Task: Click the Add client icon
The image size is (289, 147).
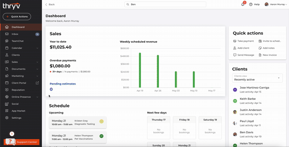Action: 234,48
